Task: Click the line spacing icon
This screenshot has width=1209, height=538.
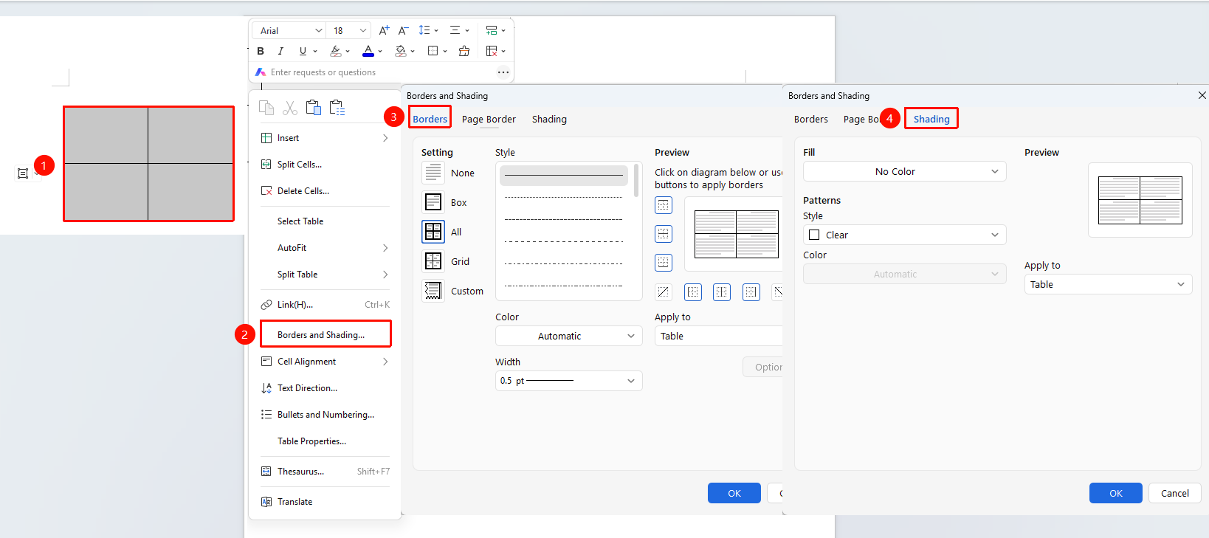Action: (424, 30)
